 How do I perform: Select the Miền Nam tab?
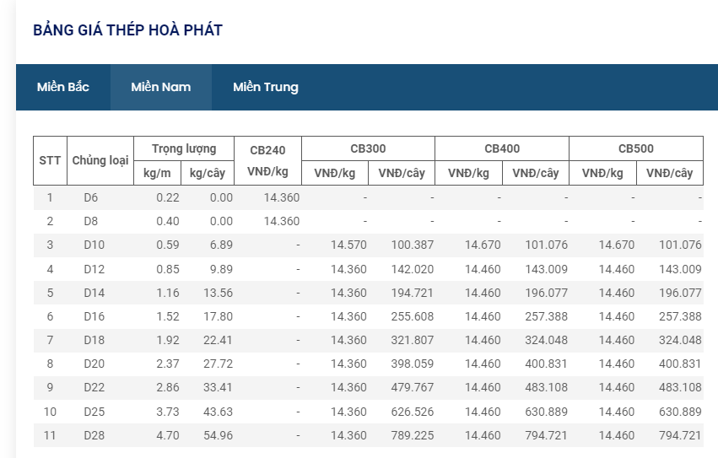click(x=160, y=87)
